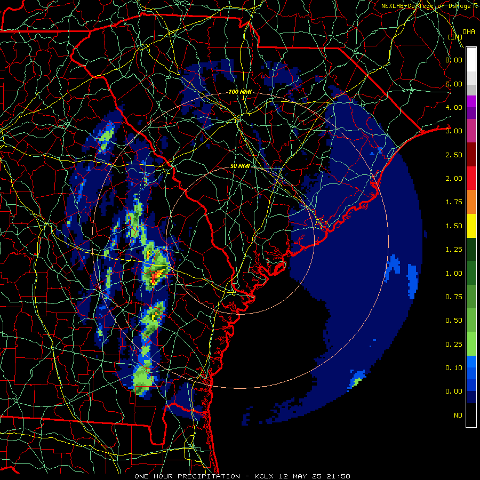Click the 1.50 legend value
Viewport: 480px width, 480px height.
coord(454,226)
